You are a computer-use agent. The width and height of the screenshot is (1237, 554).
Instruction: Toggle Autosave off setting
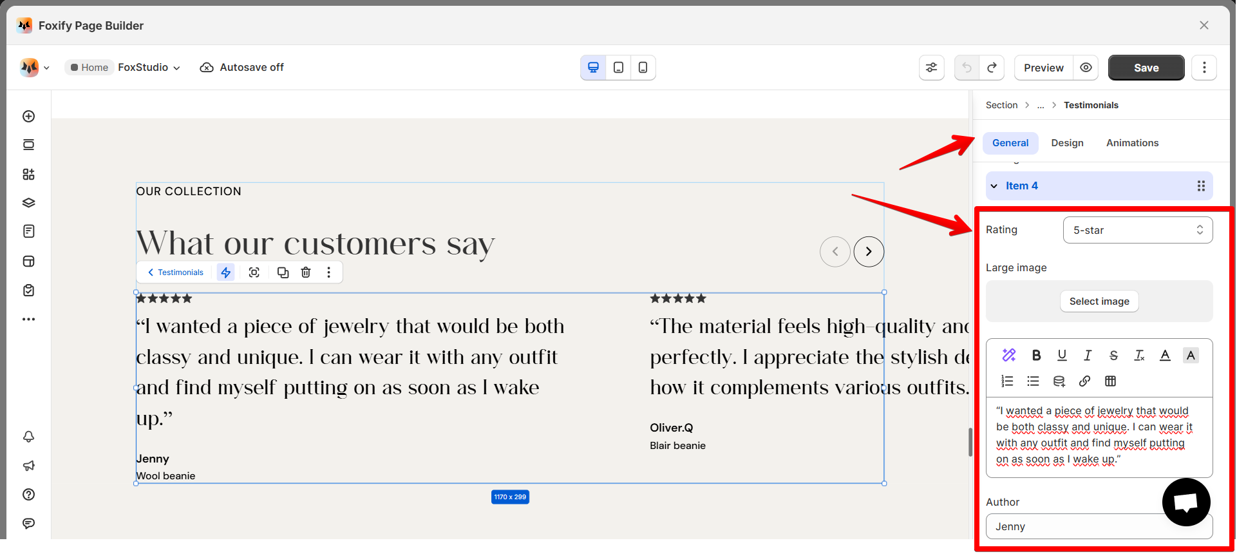coord(242,68)
